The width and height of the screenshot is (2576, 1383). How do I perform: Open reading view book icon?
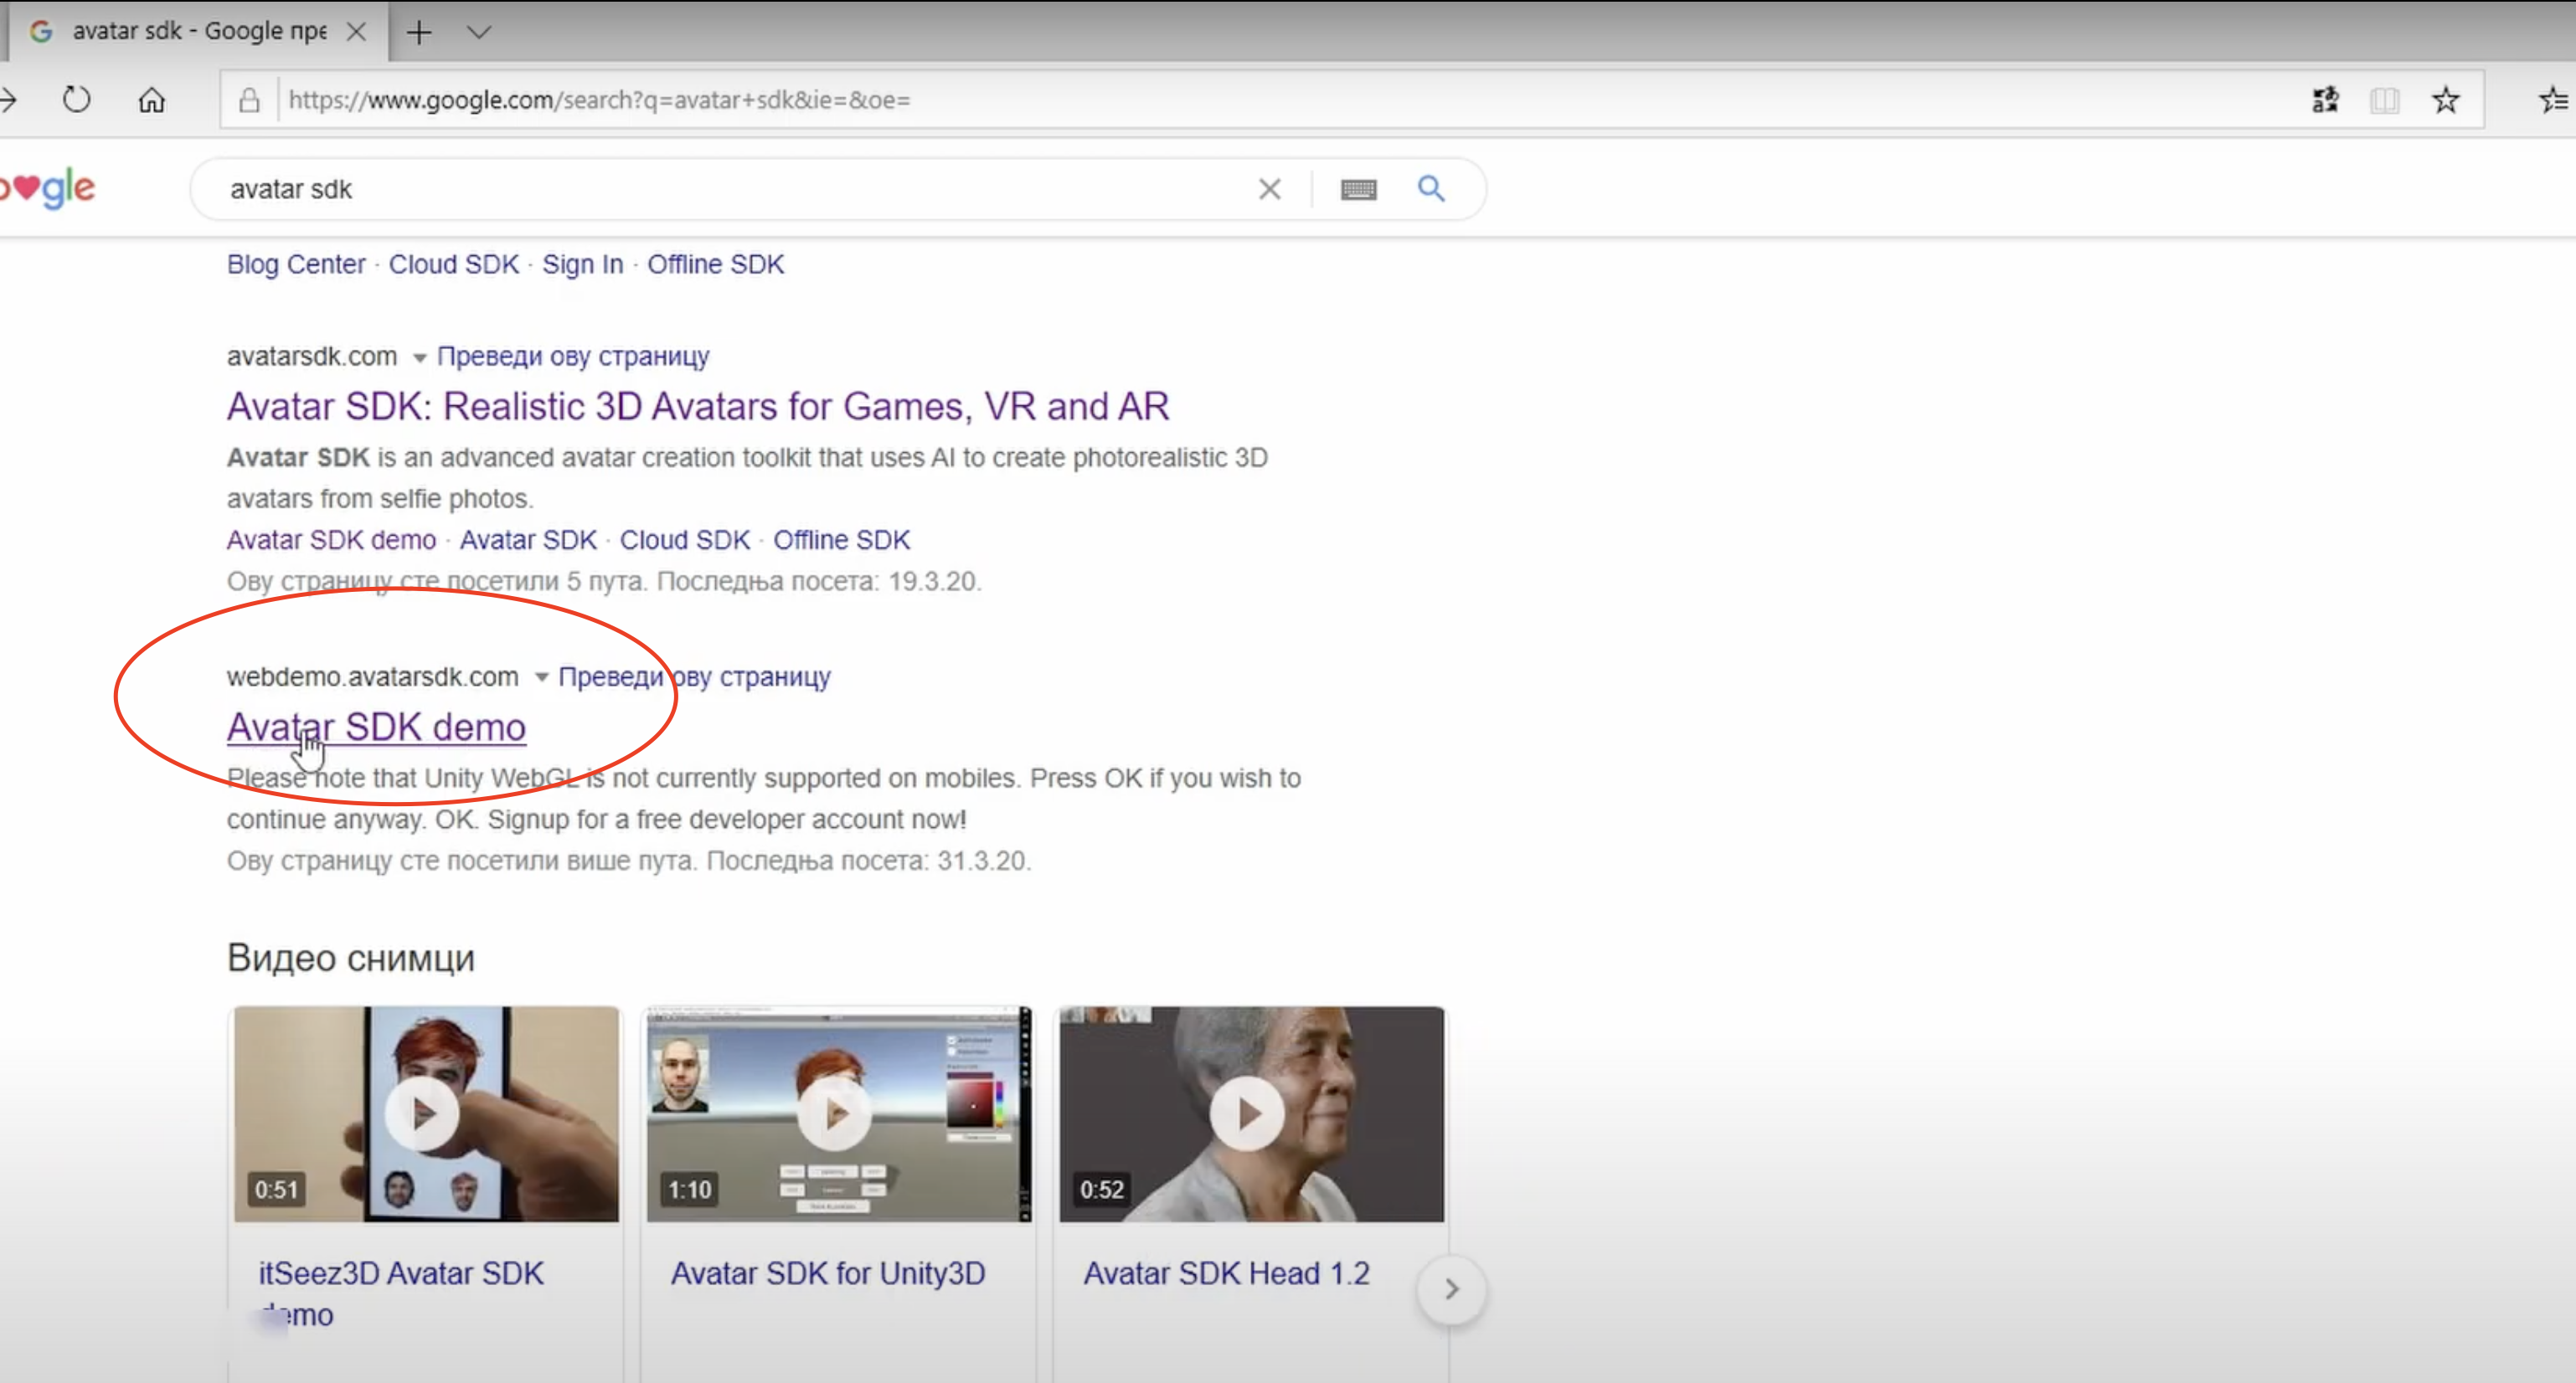[x=2384, y=100]
